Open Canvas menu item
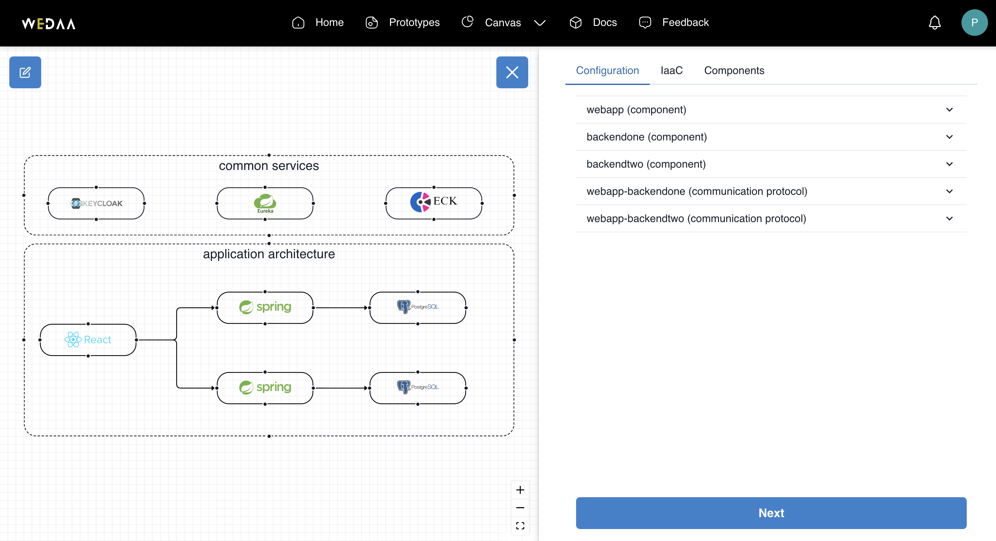Viewport: 996px width, 541px height. 503,23
